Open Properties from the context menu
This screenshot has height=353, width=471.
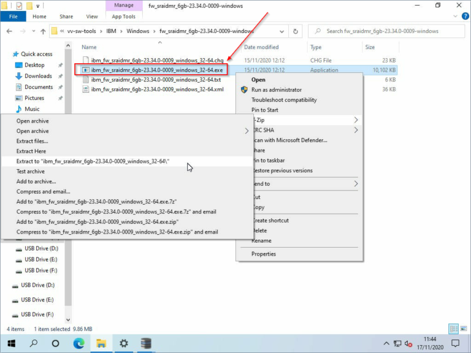pos(264,254)
